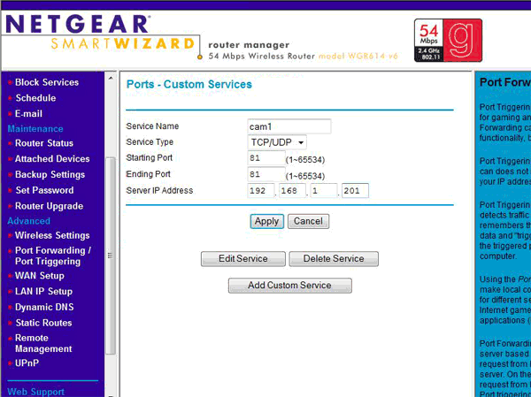Click Add Custom Service button

coord(290,286)
